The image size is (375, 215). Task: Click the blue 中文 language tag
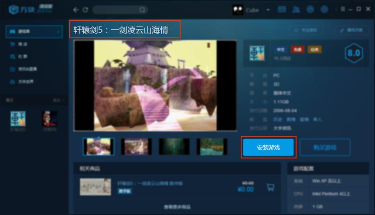pos(280,49)
